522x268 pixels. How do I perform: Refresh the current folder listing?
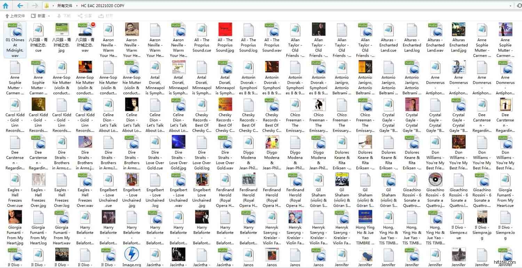pos(520,6)
